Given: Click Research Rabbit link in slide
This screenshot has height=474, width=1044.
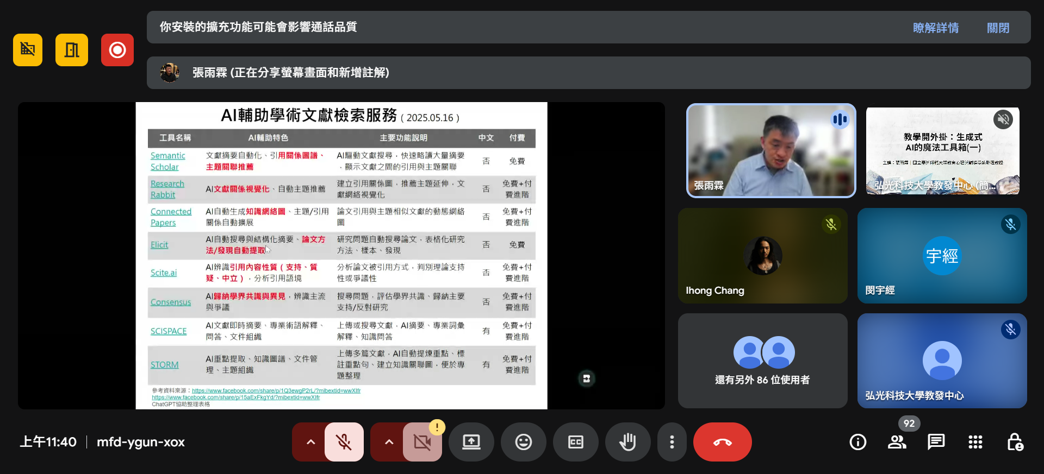Looking at the screenshot, I should pos(167,189).
